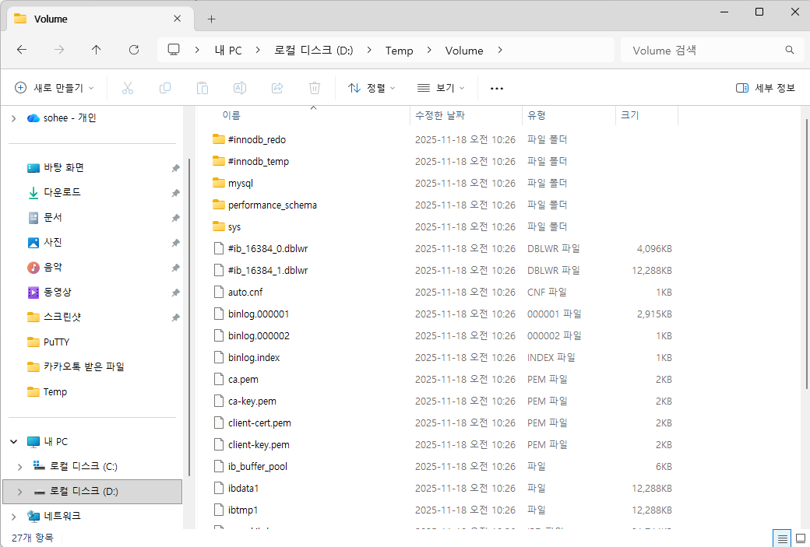Refresh the current folder view
This screenshot has width=810, height=547.
click(134, 50)
